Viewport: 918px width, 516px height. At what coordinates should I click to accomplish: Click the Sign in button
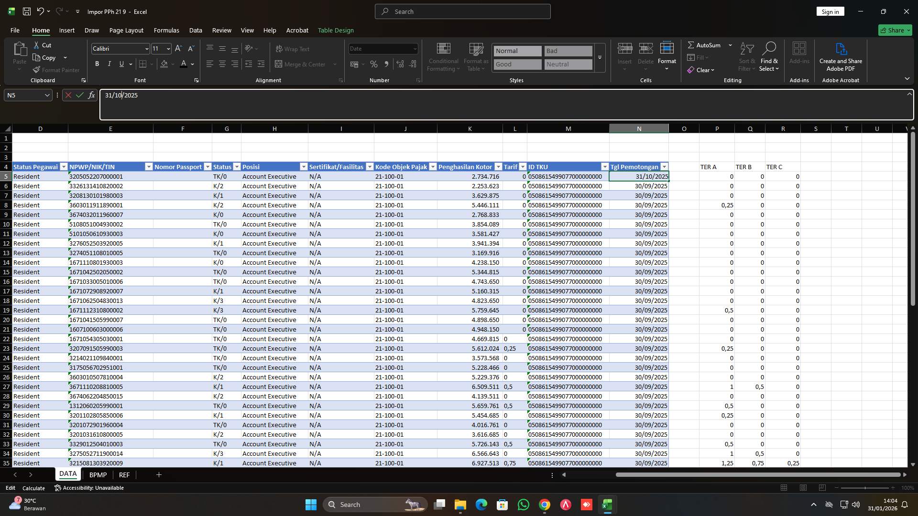(830, 11)
